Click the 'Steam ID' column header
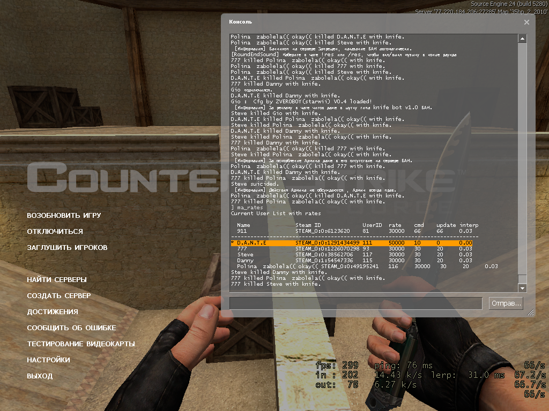This screenshot has height=411, width=549. click(x=308, y=225)
